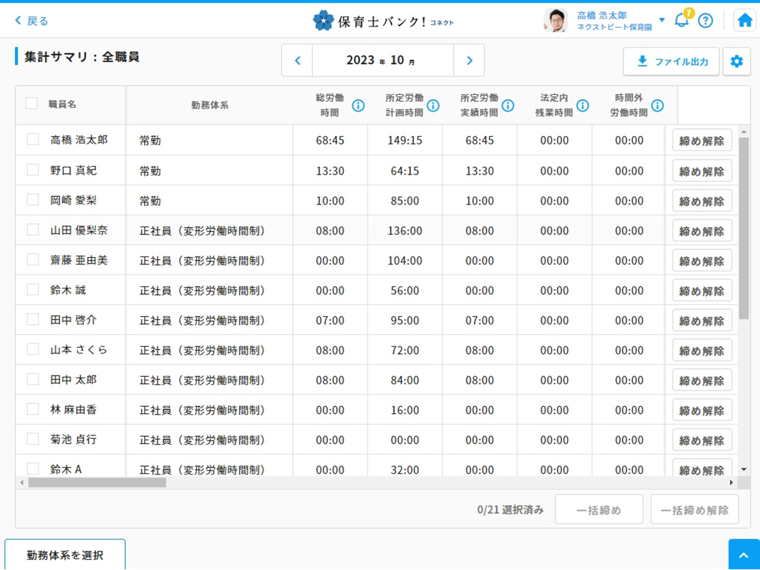Open the notification bell

681,20
